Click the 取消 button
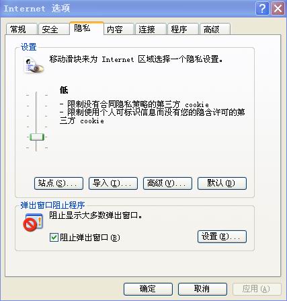The image size is (287, 301). (202, 289)
